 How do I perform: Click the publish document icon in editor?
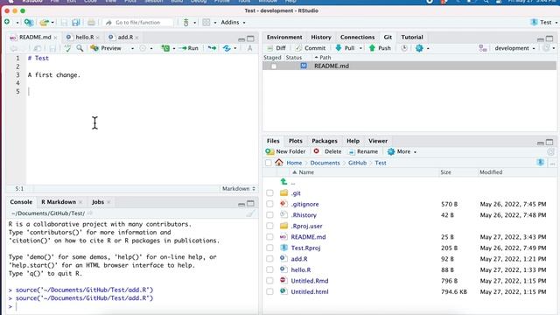(x=227, y=48)
